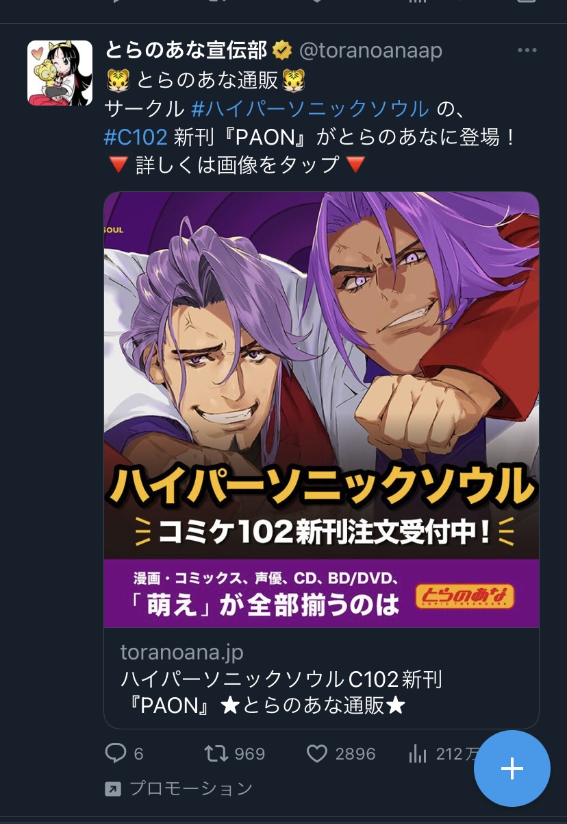The width and height of the screenshot is (567, 824).
Task: Tap the 2896 likes count
Action: pyautogui.click(x=355, y=754)
